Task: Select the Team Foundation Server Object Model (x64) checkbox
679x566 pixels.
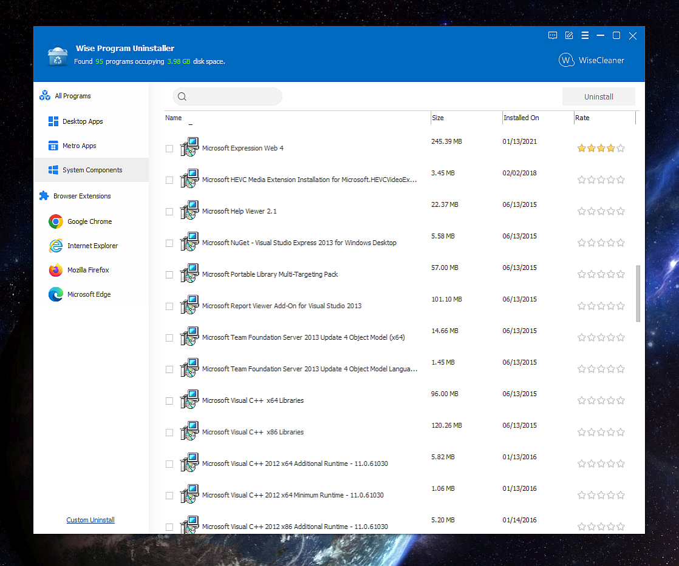Action: coord(169,338)
